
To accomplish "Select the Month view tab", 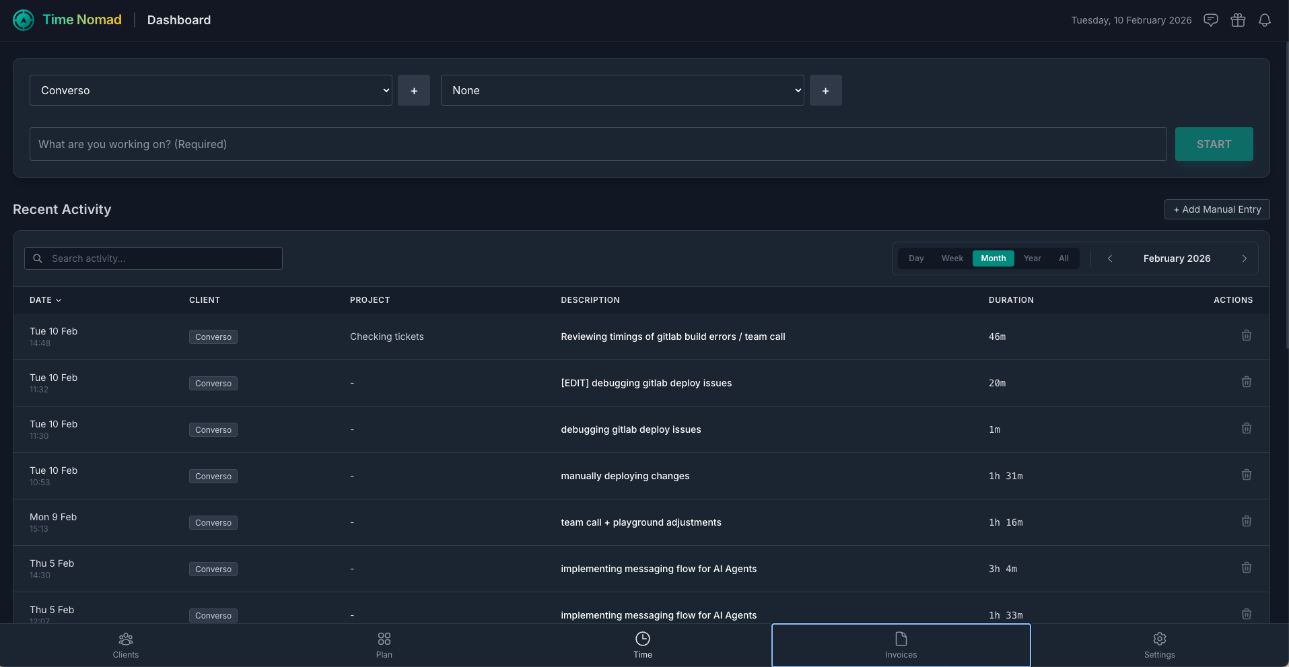I will coord(994,258).
